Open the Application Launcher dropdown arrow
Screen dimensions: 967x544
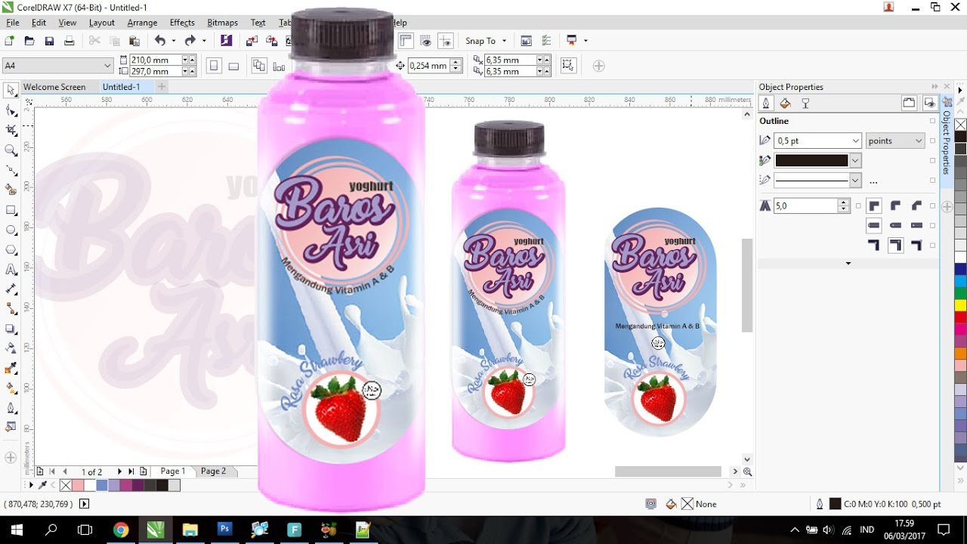point(585,41)
